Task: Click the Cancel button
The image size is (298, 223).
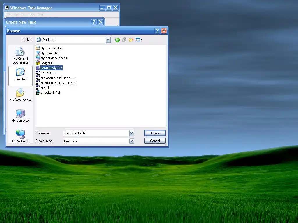Action: point(155,141)
